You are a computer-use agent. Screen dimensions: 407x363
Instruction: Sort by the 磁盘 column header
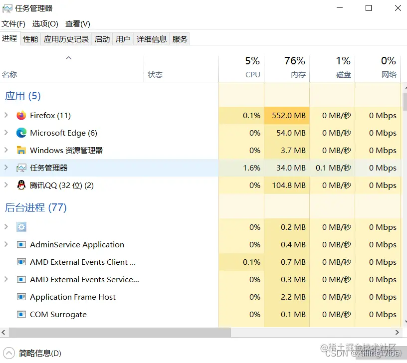pos(332,69)
